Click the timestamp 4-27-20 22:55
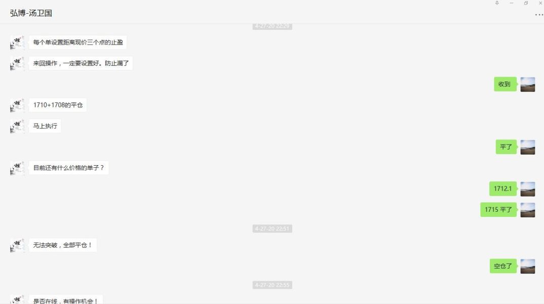This screenshot has height=304, width=544. pos(273,285)
